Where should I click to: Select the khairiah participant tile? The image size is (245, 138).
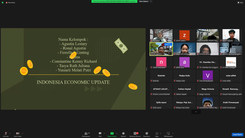[161, 76]
